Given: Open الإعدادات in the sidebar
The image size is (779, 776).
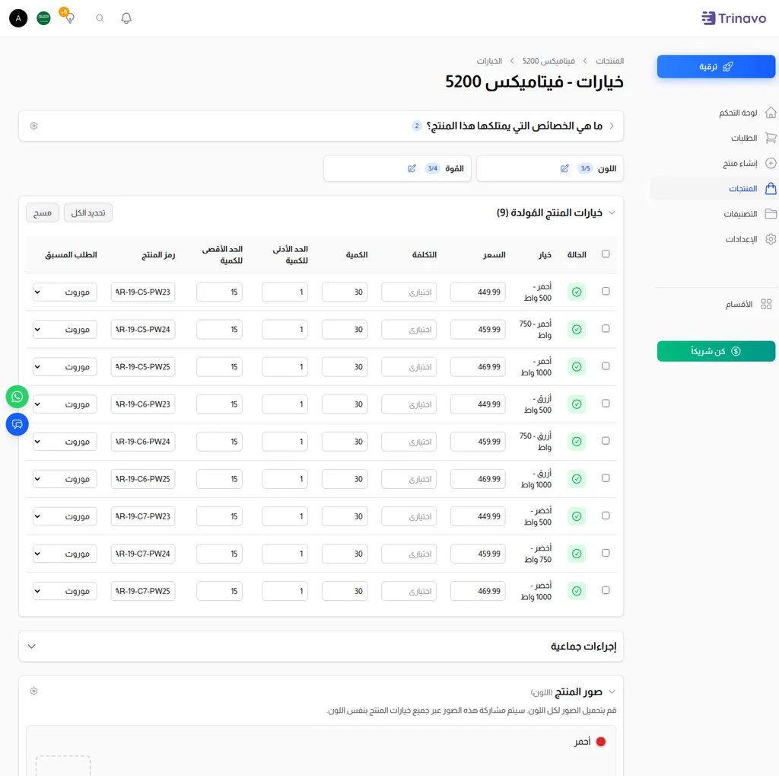Looking at the screenshot, I should click(741, 239).
